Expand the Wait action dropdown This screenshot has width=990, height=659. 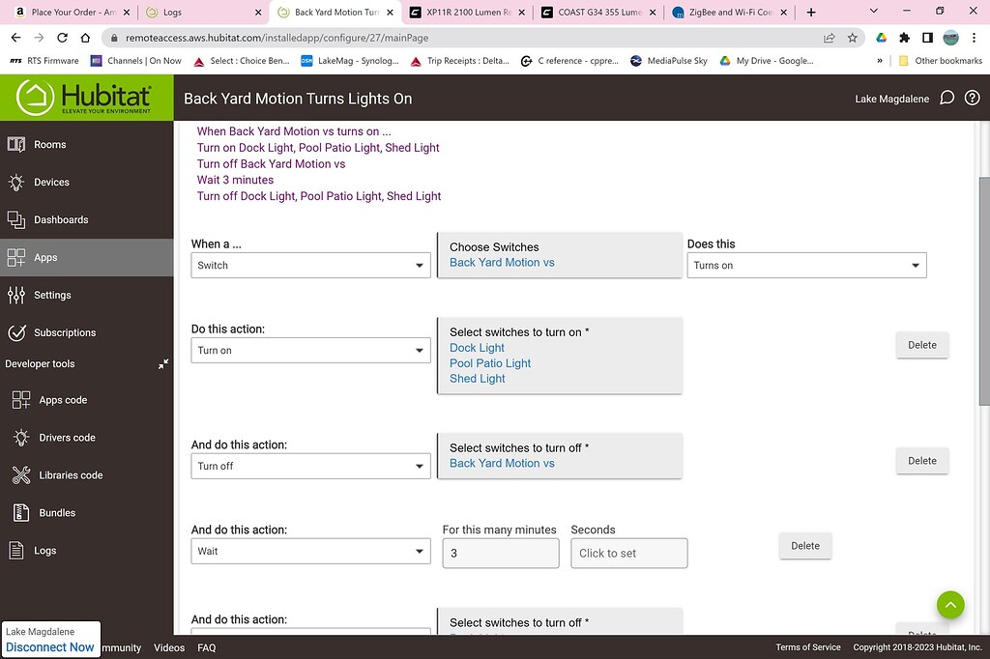310,552
